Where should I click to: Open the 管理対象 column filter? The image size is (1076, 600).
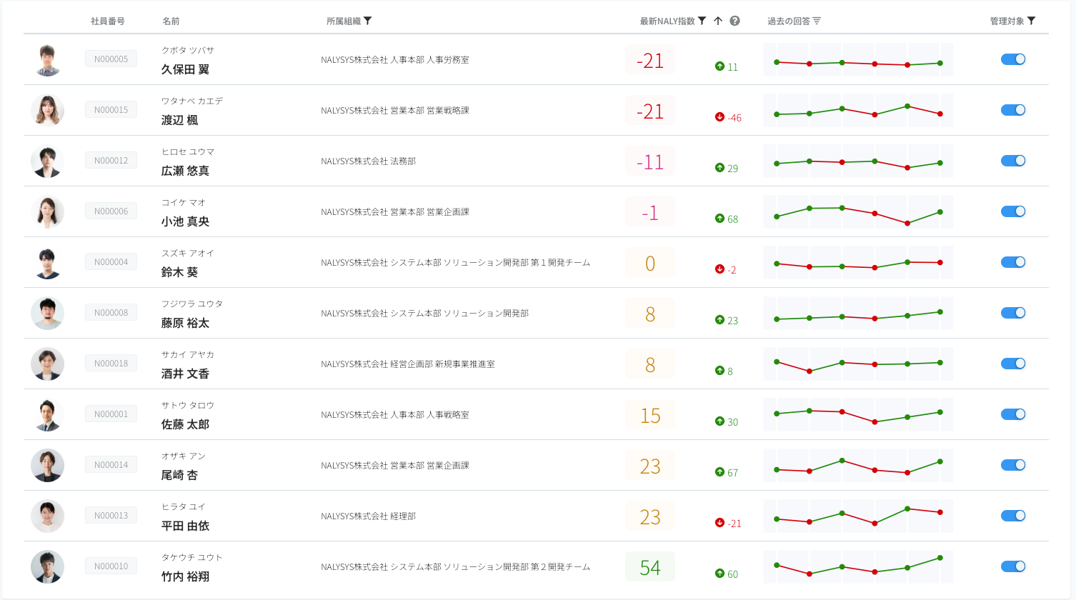point(1032,21)
